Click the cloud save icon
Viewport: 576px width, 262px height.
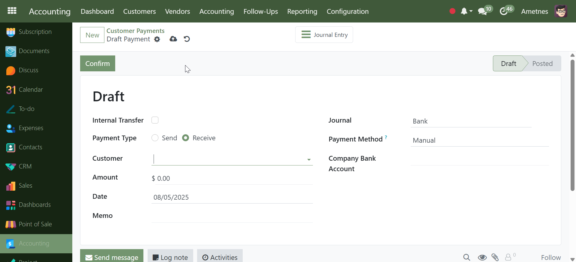pyautogui.click(x=173, y=39)
